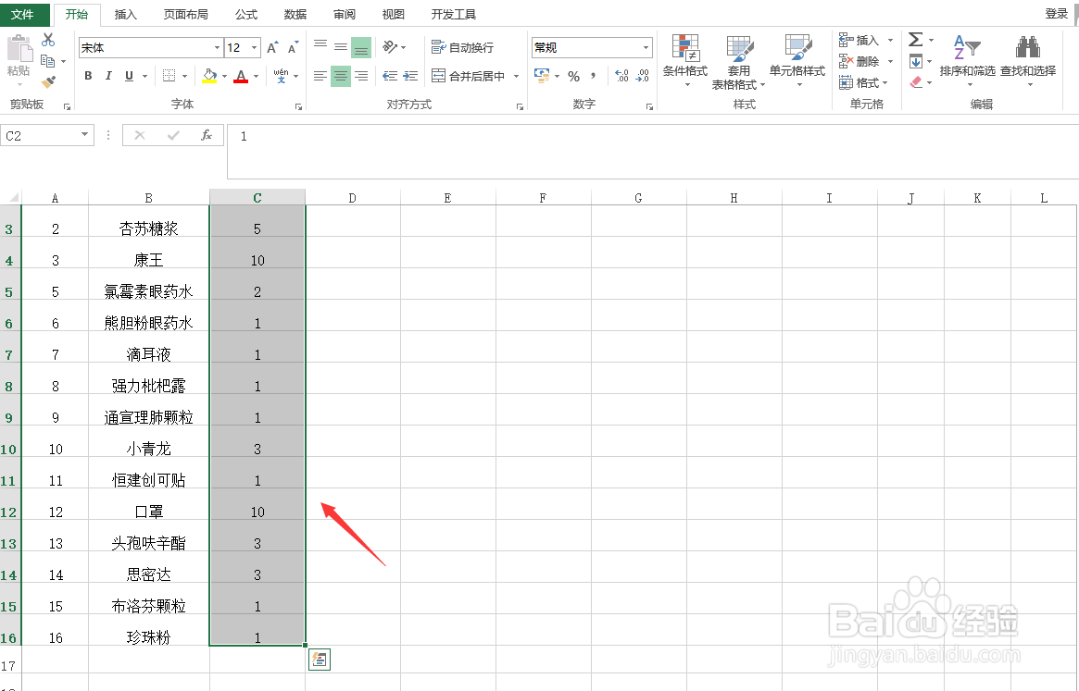
Task: Open the Name Box dropdown arrow
Action: (84, 135)
